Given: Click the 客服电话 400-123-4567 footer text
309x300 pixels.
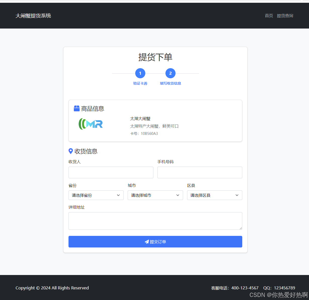Looking at the screenshot, I should [x=235, y=288].
